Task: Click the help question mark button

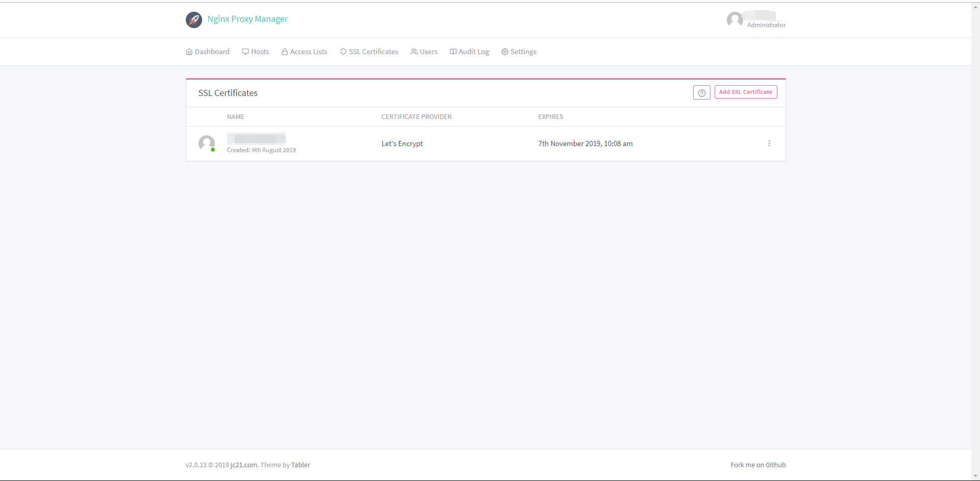Action: click(702, 92)
